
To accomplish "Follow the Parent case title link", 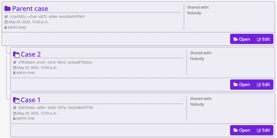I will click(x=30, y=9).
